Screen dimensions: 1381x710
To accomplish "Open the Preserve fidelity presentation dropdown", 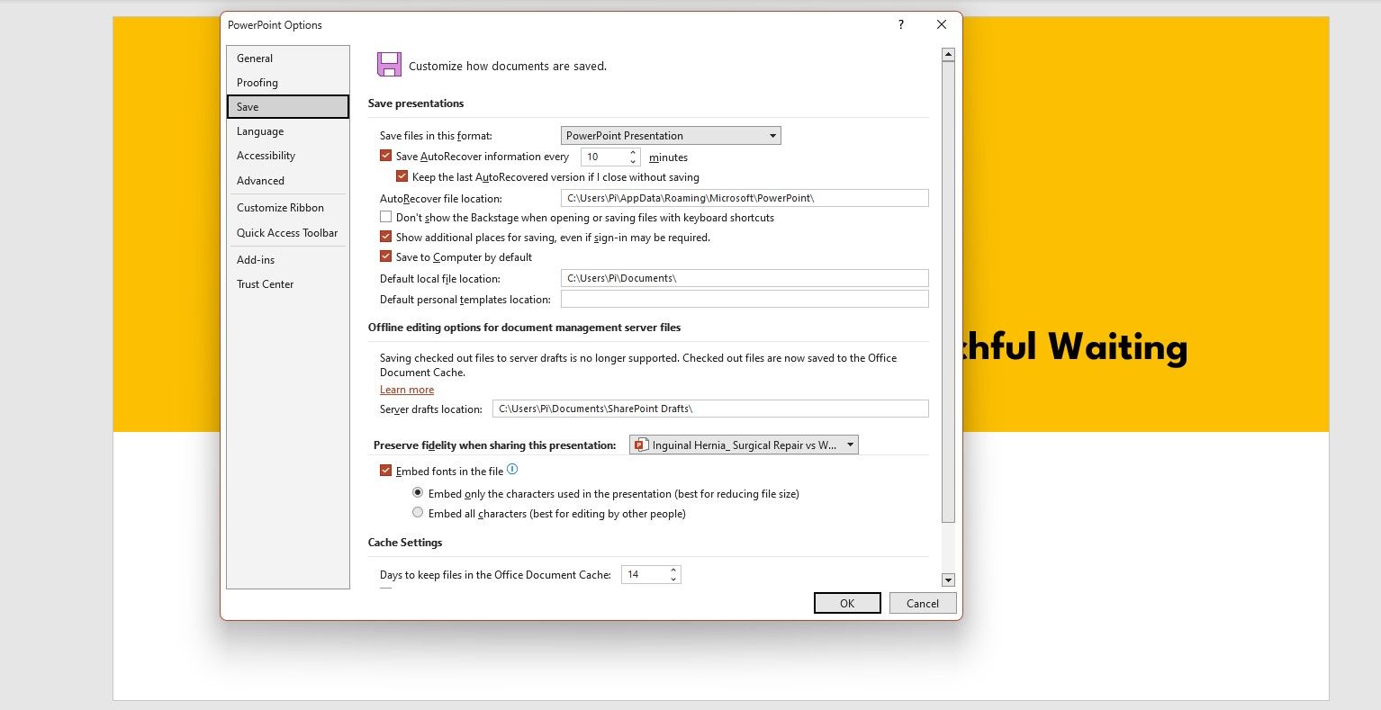I will pyautogui.click(x=744, y=445).
